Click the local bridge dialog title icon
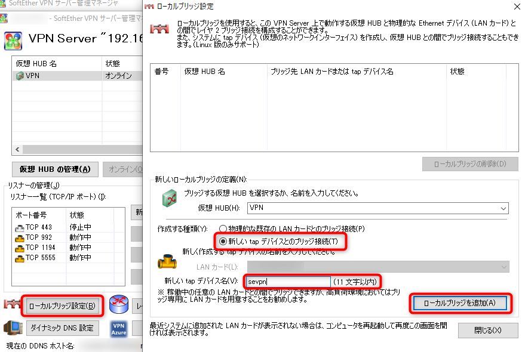Image resolution: width=525 pixels, height=352 pixels. [x=149, y=6]
